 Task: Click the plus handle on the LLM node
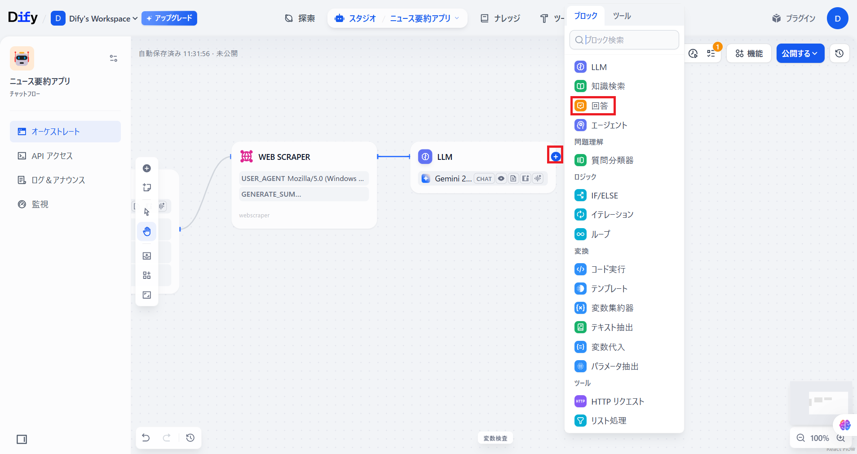tap(556, 156)
